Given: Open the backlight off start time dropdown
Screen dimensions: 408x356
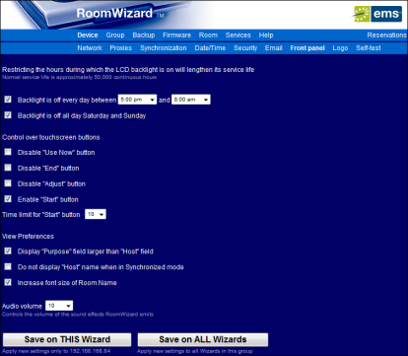Looking at the screenshot, I should tap(137, 100).
